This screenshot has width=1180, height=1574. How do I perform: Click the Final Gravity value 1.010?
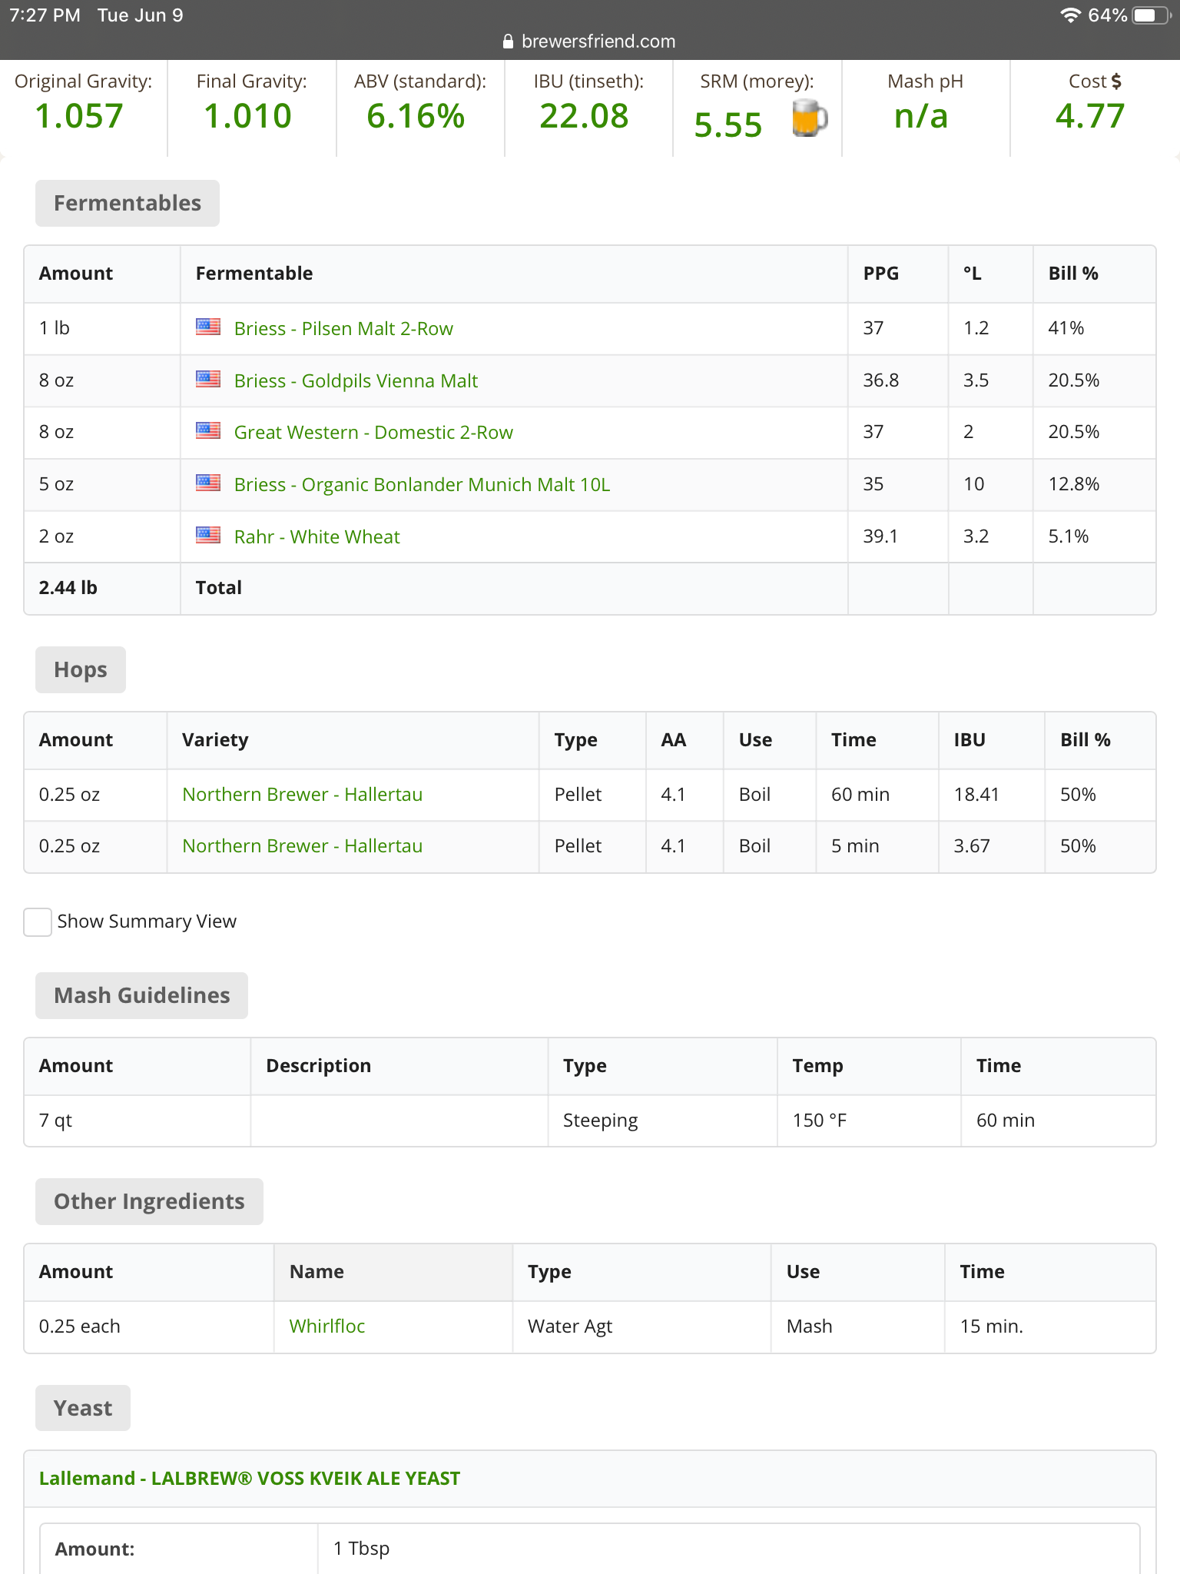247,116
